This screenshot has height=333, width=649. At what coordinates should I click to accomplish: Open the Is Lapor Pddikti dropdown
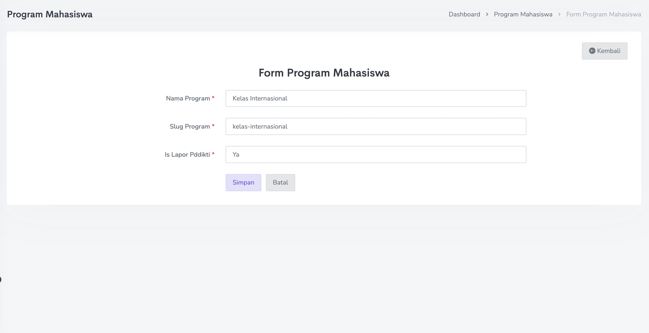tap(376, 154)
